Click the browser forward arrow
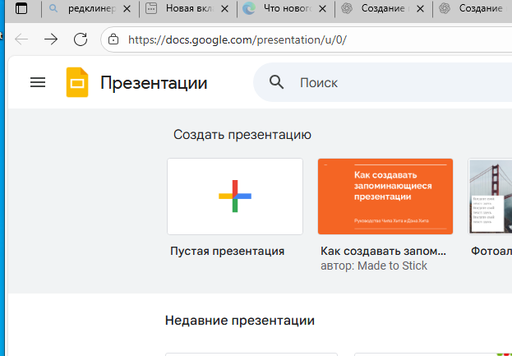The height and width of the screenshot is (356, 512). pos(51,39)
